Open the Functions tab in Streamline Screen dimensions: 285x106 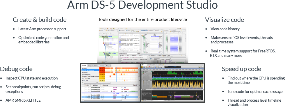pos(156,65)
